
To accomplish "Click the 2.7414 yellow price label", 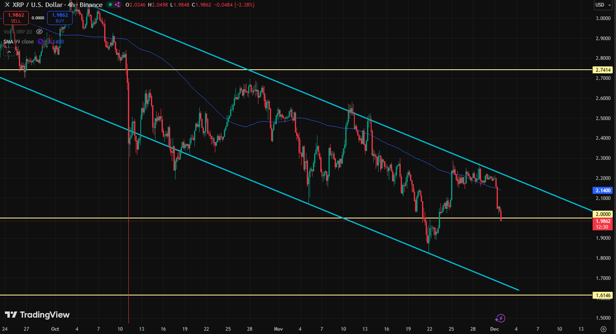I will point(602,70).
